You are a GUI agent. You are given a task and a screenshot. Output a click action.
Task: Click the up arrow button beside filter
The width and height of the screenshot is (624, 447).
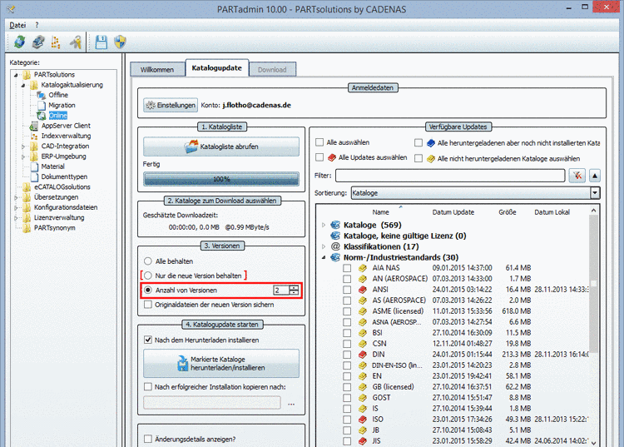point(595,176)
